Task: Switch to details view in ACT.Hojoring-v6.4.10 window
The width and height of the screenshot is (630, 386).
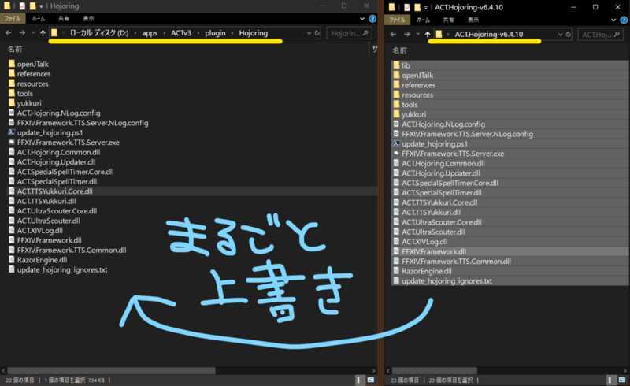Action: (x=611, y=380)
